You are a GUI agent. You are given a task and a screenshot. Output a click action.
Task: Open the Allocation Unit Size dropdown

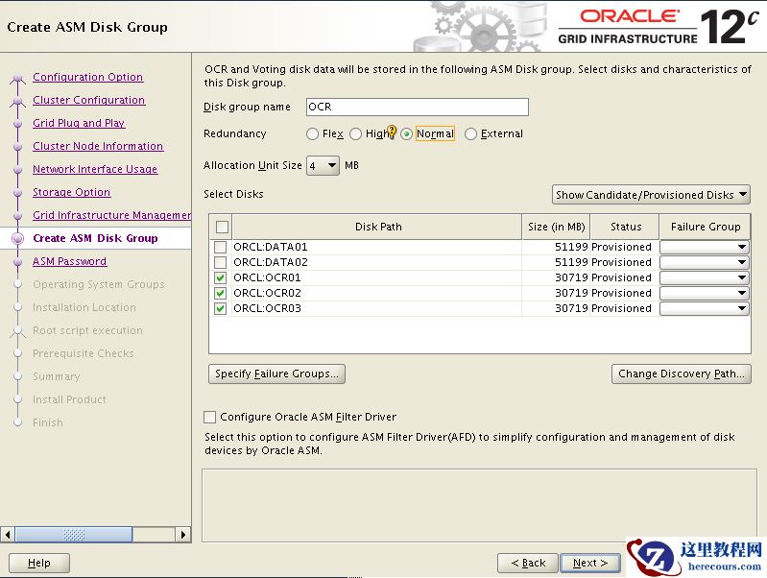click(323, 165)
